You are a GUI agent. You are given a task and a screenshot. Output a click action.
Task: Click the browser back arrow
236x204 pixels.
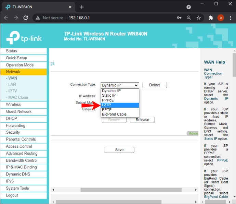coord(6,18)
